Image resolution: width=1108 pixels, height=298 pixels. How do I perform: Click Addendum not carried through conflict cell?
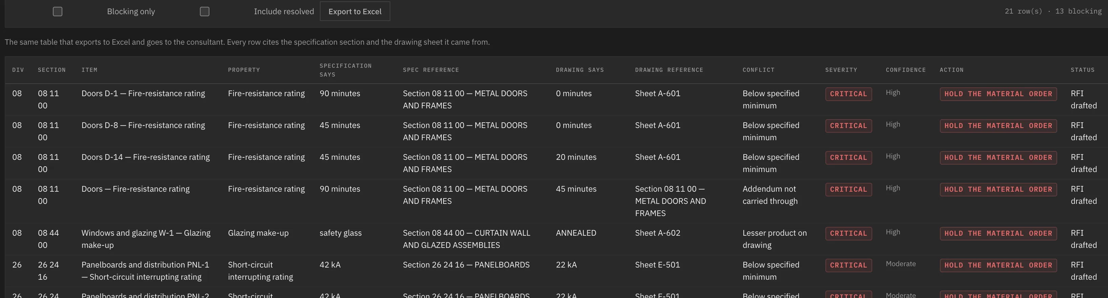(770, 195)
